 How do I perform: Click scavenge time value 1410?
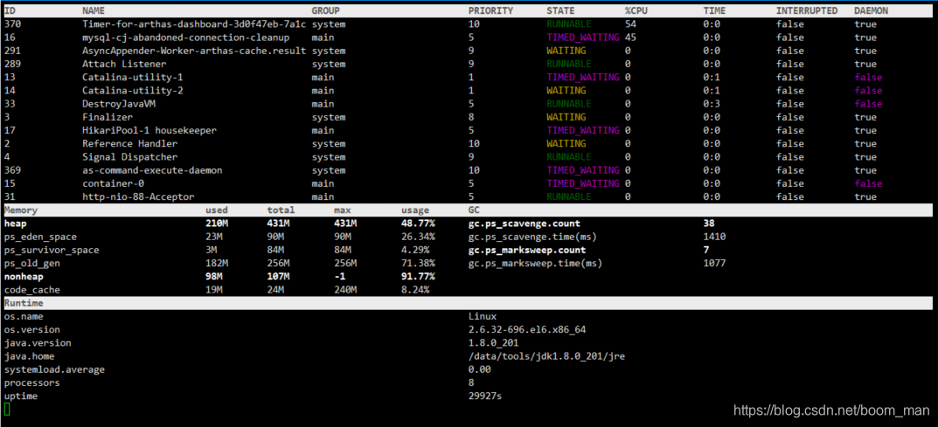[x=715, y=237]
